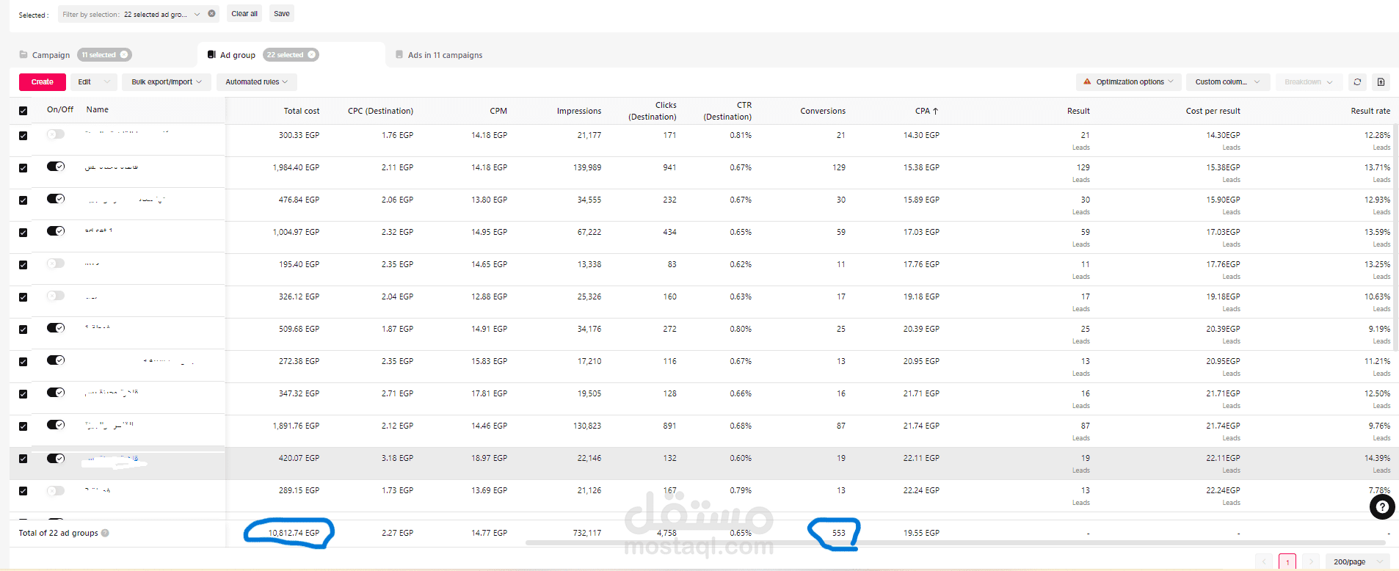Open the help question mark icon

coord(1382,506)
